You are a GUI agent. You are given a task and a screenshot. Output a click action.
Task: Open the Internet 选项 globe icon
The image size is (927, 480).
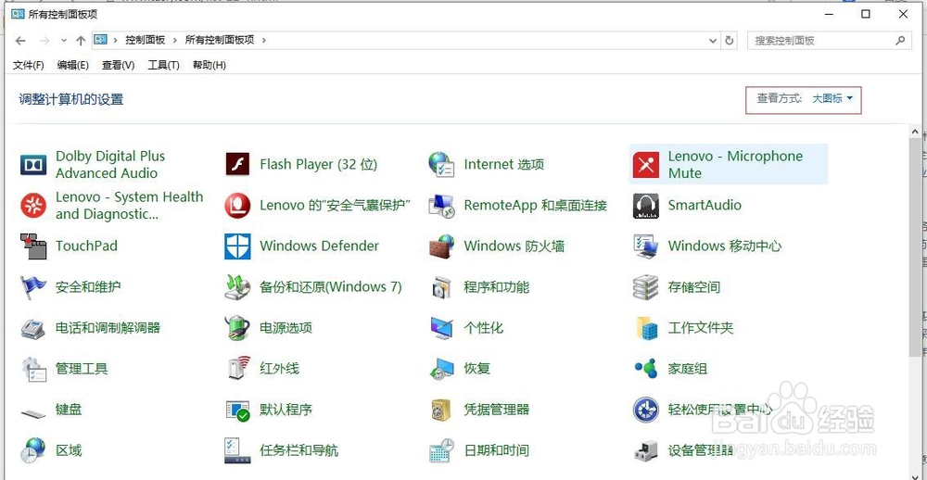(x=441, y=164)
